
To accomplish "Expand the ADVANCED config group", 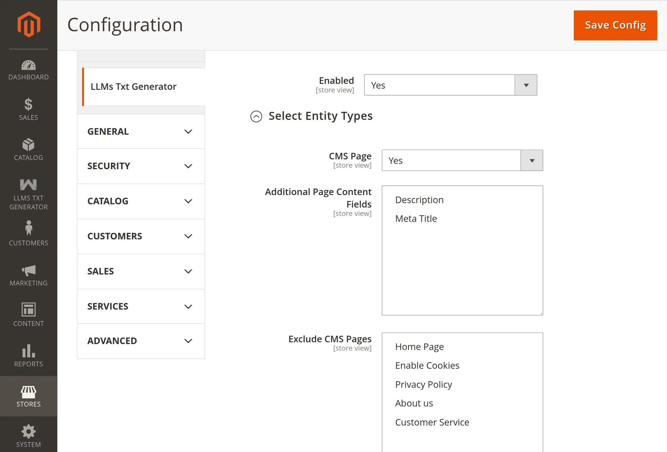I will pos(141,341).
